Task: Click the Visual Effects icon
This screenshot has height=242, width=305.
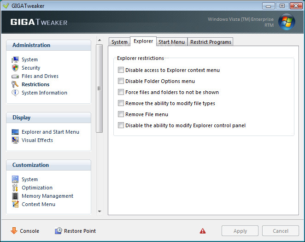Action: click(15, 140)
